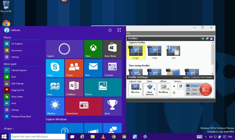Launch Internet Explorer from the taskbar
The height and width of the screenshot is (140, 235).
[x=82, y=137]
